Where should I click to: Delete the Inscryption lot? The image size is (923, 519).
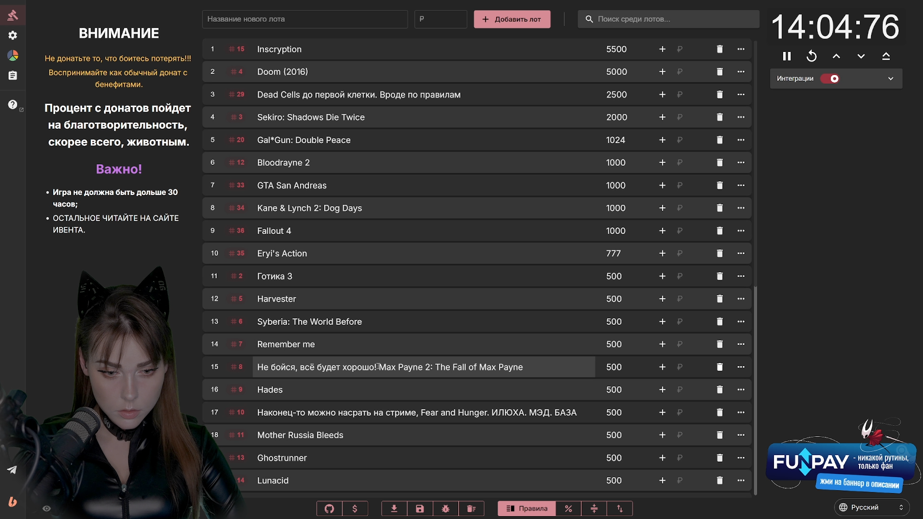(720, 49)
